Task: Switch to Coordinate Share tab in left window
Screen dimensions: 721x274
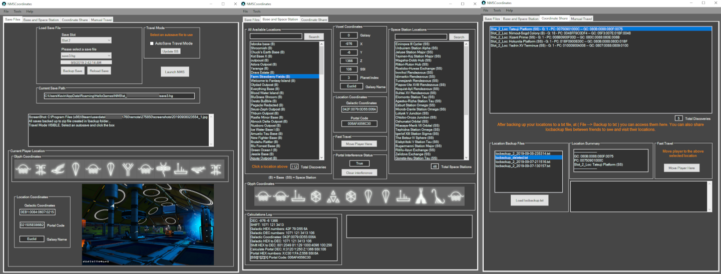Action: (76, 19)
